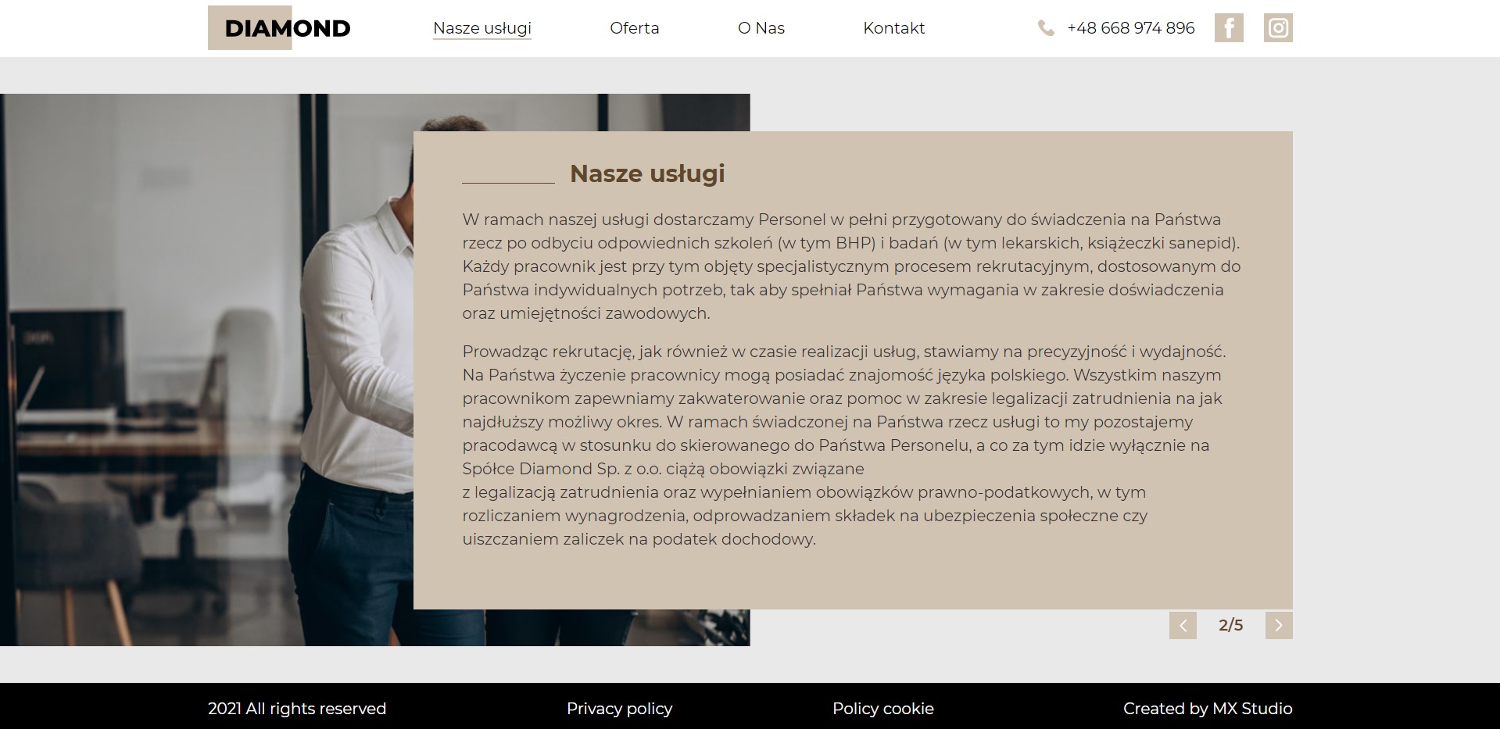The width and height of the screenshot is (1500, 729).
Task: Go to previous slide with left chevron
Action: click(x=1183, y=625)
